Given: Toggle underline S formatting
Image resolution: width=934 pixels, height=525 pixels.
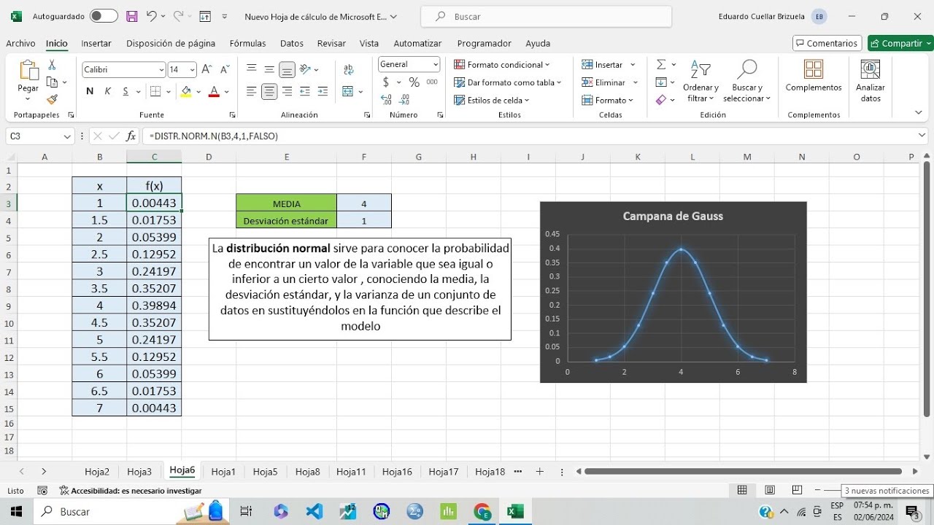Looking at the screenshot, I should [x=126, y=91].
